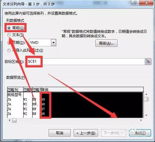Click the 目标区域 input field with $C$1
The height and width of the screenshot is (142, 155).
click(85, 61)
